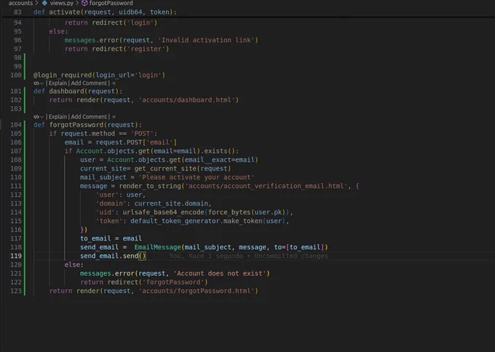Click redirect('register') on line 97
The image size is (495, 352).
(x=130, y=49)
